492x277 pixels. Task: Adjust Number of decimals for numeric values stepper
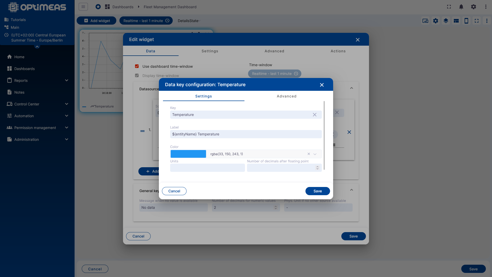pos(276,207)
